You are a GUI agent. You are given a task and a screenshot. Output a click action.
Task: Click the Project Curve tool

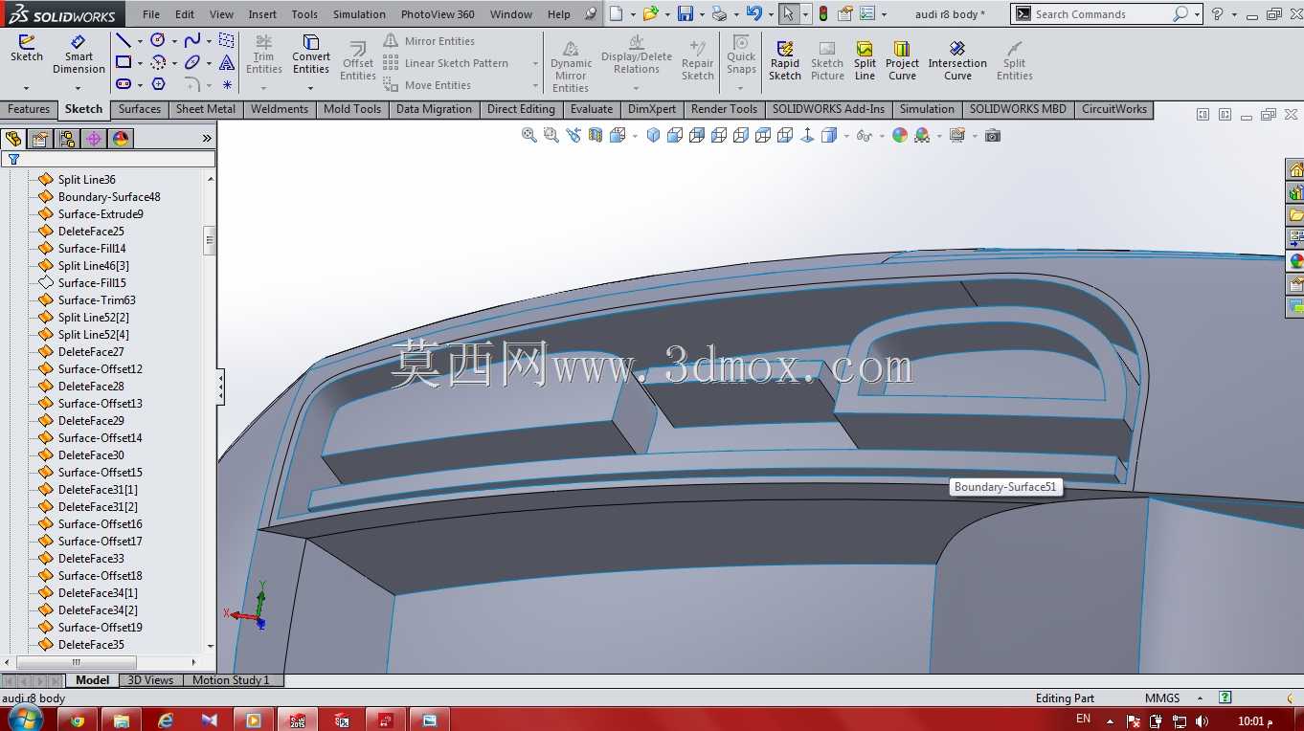click(902, 61)
